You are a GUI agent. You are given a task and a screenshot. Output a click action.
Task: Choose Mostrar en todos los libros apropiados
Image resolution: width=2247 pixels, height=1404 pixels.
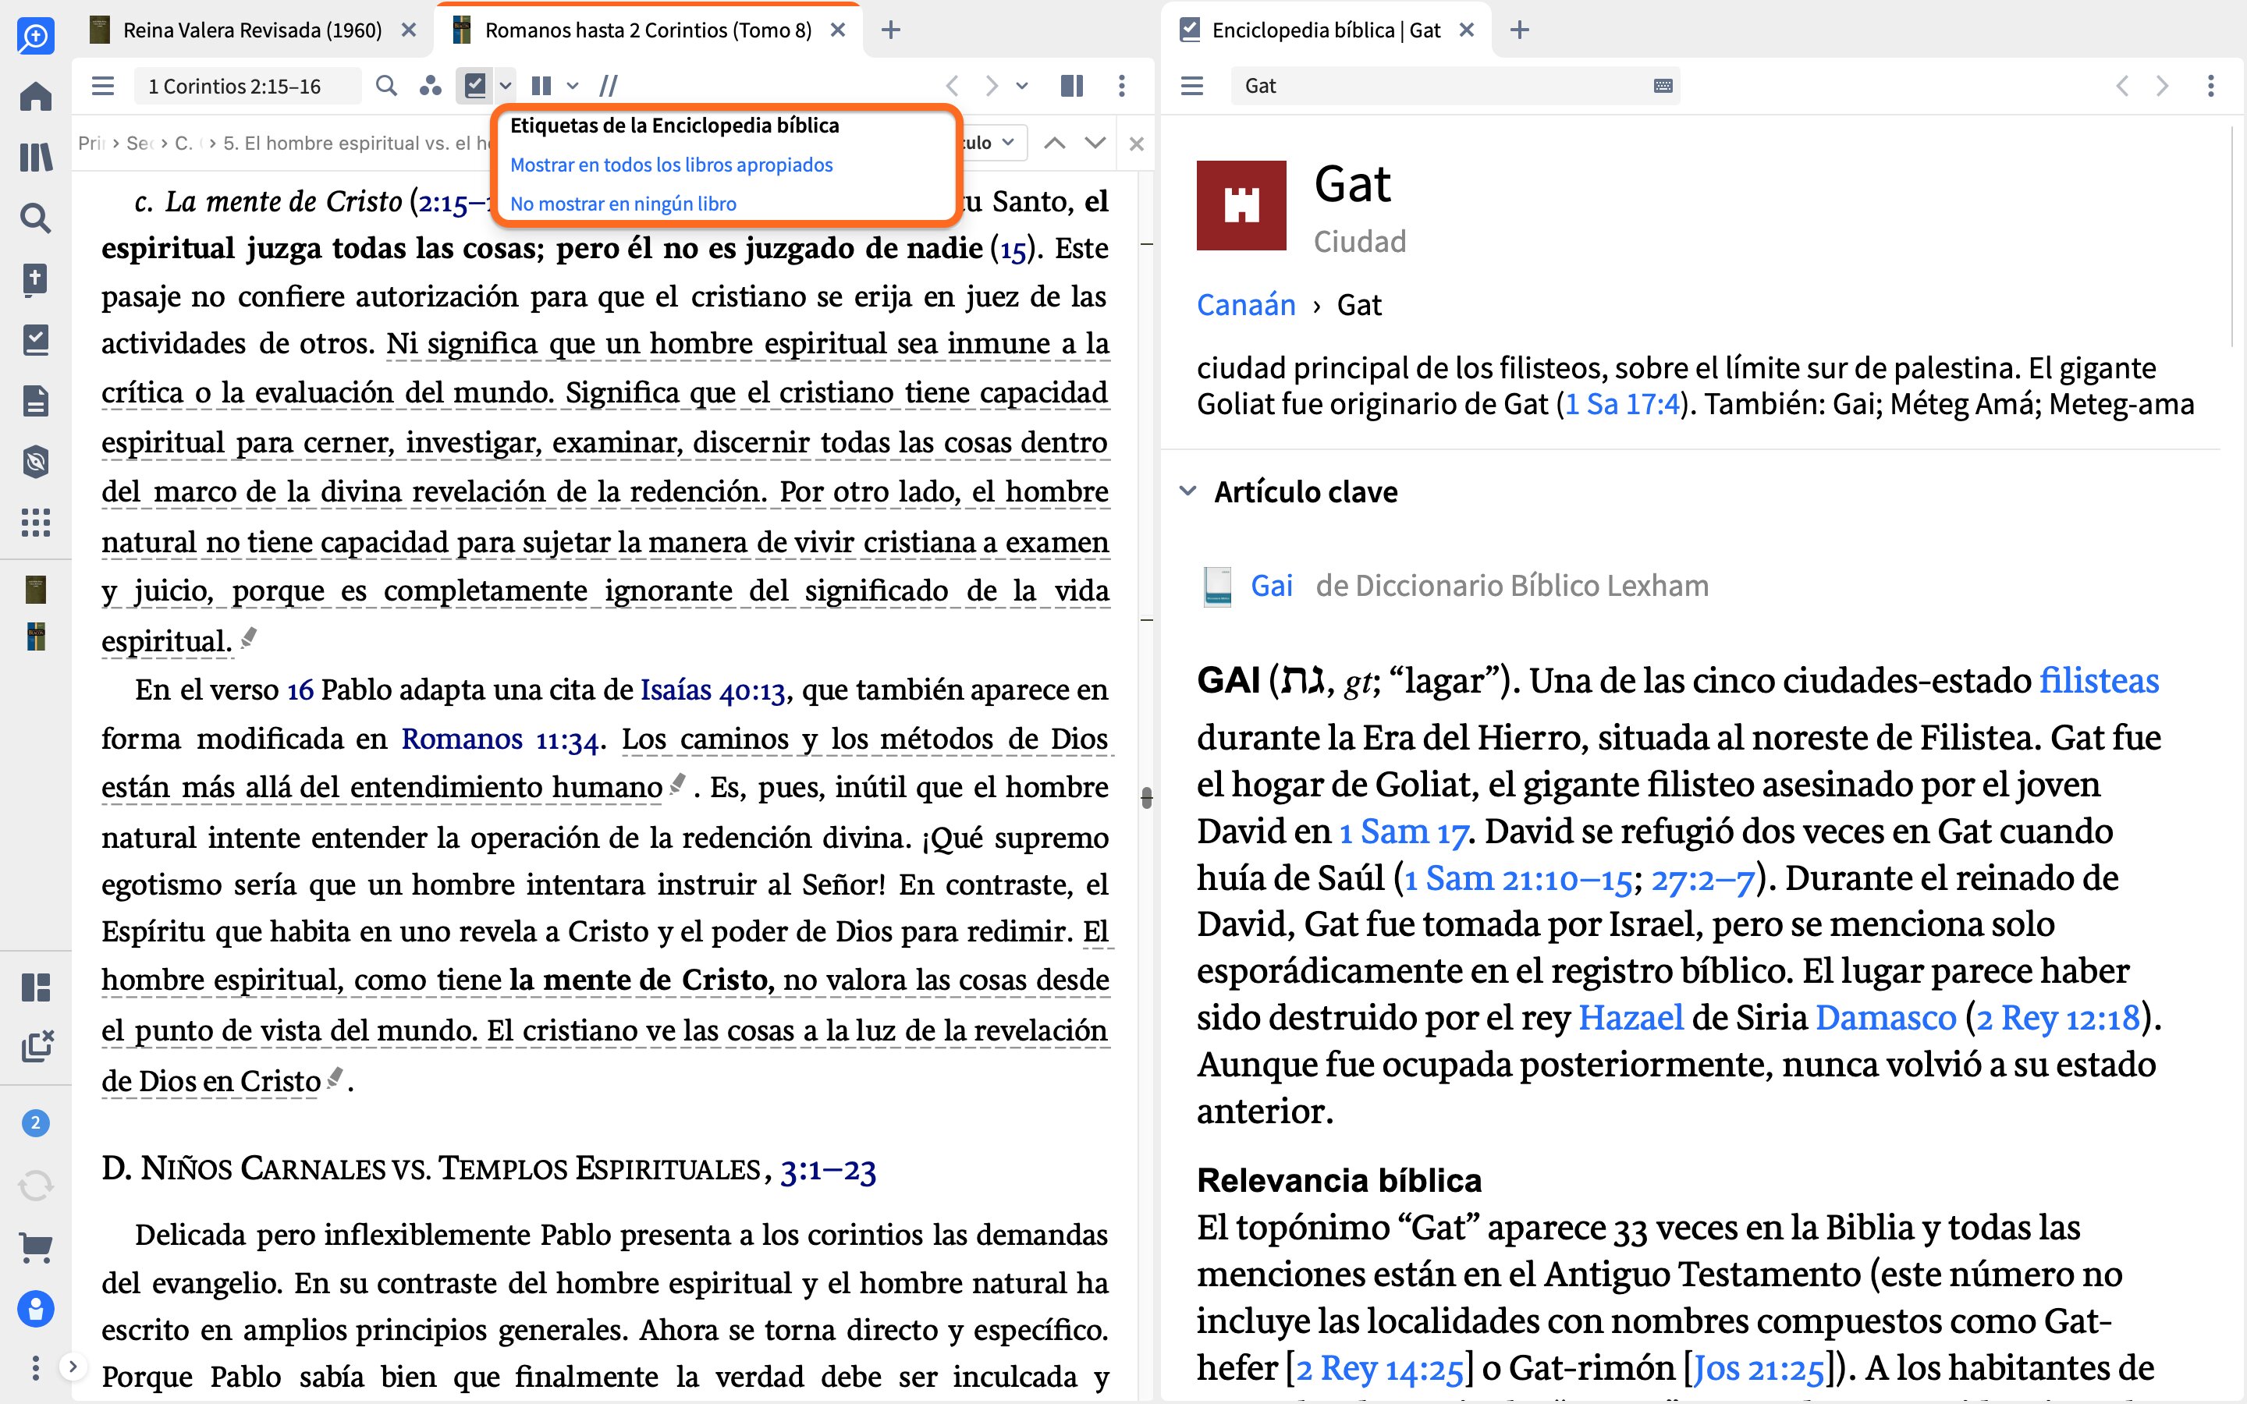pos(671,165)
